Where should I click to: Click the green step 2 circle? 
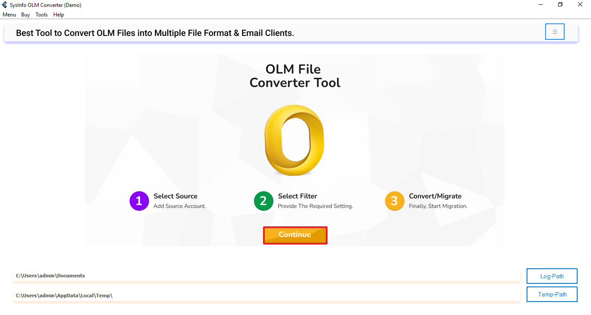pyautogui.click(x=263, y=201)
